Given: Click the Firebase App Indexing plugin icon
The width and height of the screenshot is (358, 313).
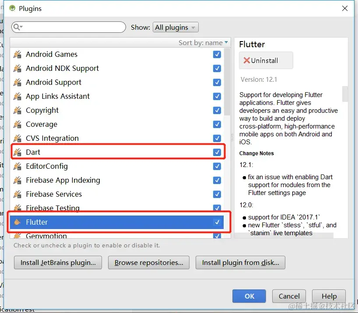Looking at the screenshot, I should point(18,180).
